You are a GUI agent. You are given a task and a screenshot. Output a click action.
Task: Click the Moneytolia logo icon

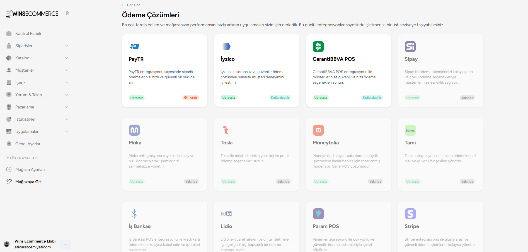(x=318, y=130)
